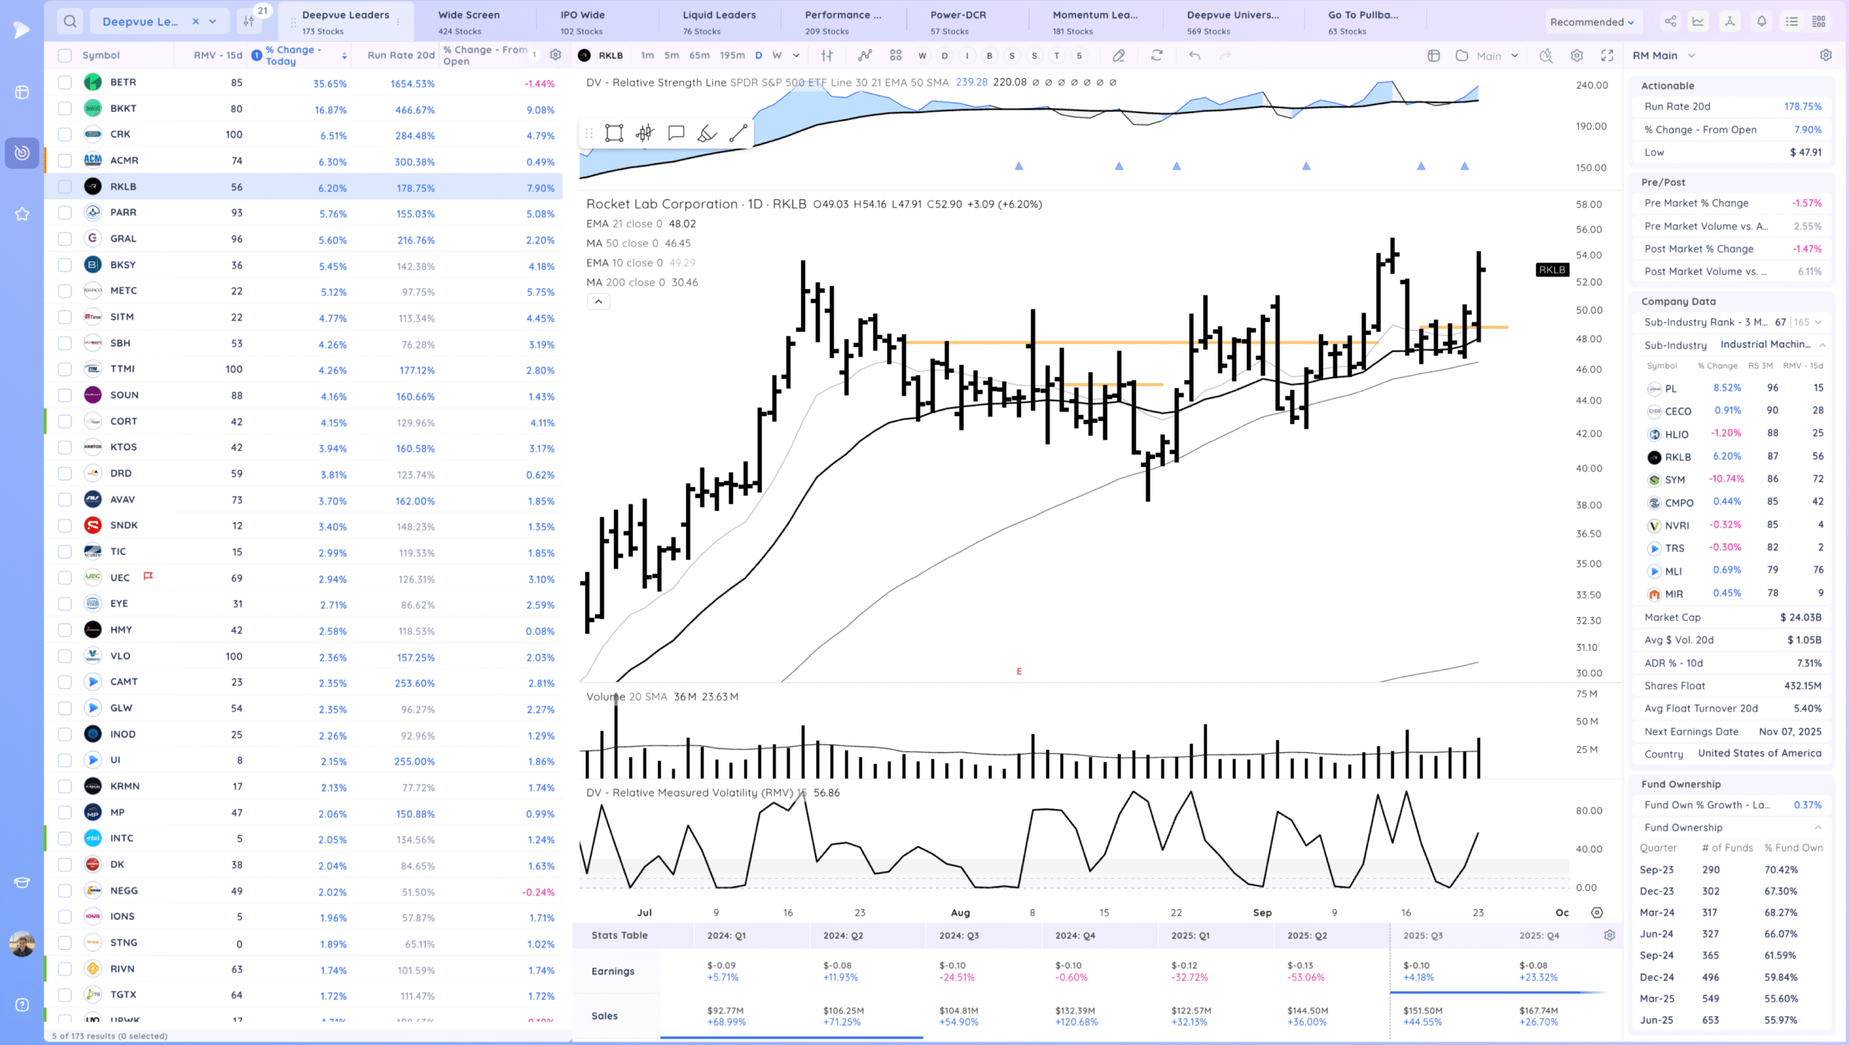Click the undo arrow in chart toolbar
Viewport: 1849px width, 1045px height.
coord(1195,56)
